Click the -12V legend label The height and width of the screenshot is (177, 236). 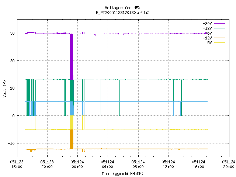click(x=207, y=38)
